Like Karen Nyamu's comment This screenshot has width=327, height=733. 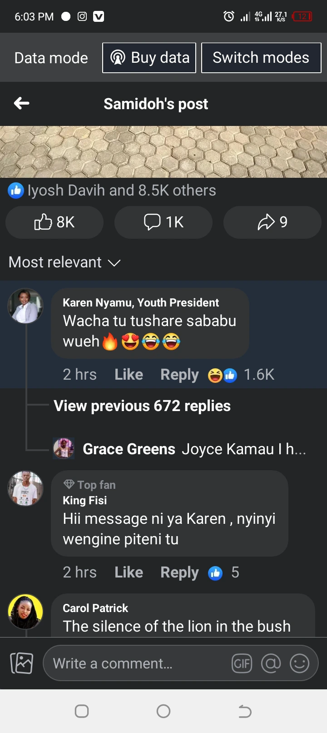tap(129, 375)
